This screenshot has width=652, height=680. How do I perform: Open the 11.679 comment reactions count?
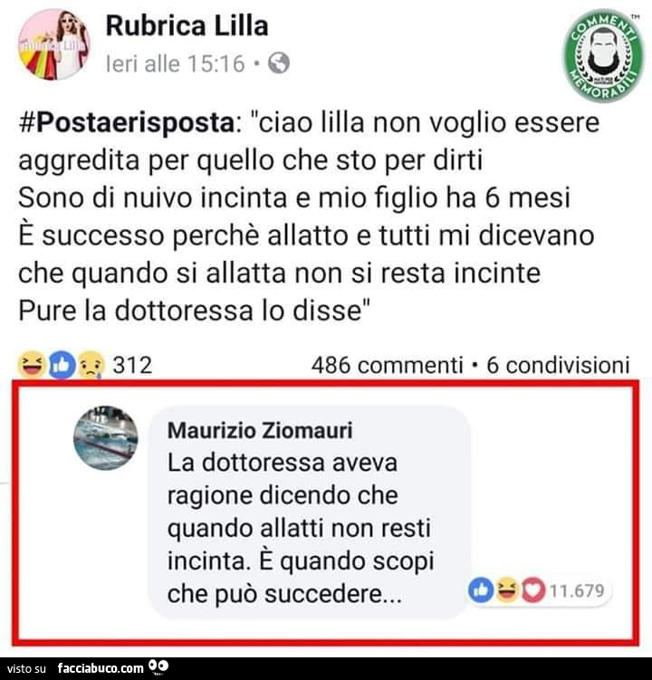[577, 590]
